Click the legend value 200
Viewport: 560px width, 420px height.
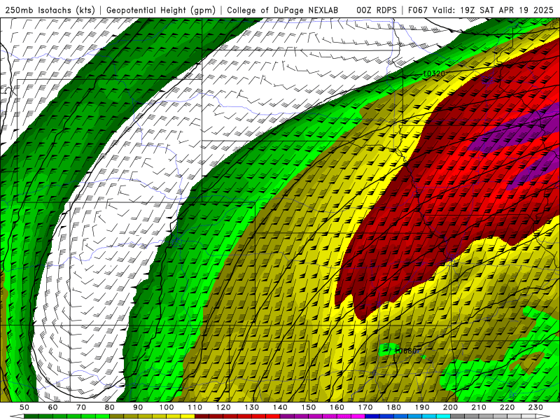coord(450,407)
